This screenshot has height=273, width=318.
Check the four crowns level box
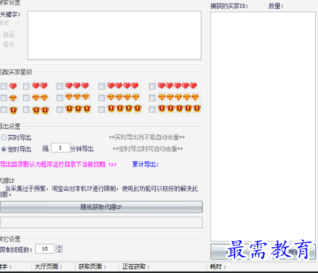point(102,110)
